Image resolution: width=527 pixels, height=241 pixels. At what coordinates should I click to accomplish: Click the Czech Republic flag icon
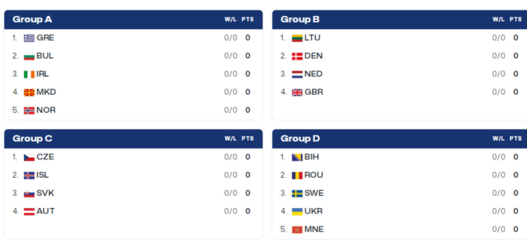click(29, 157)
